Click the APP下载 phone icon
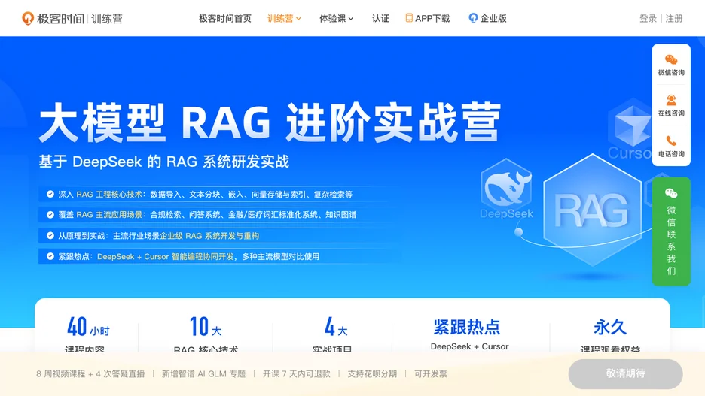Screen dimensions: 705x396 409,18
